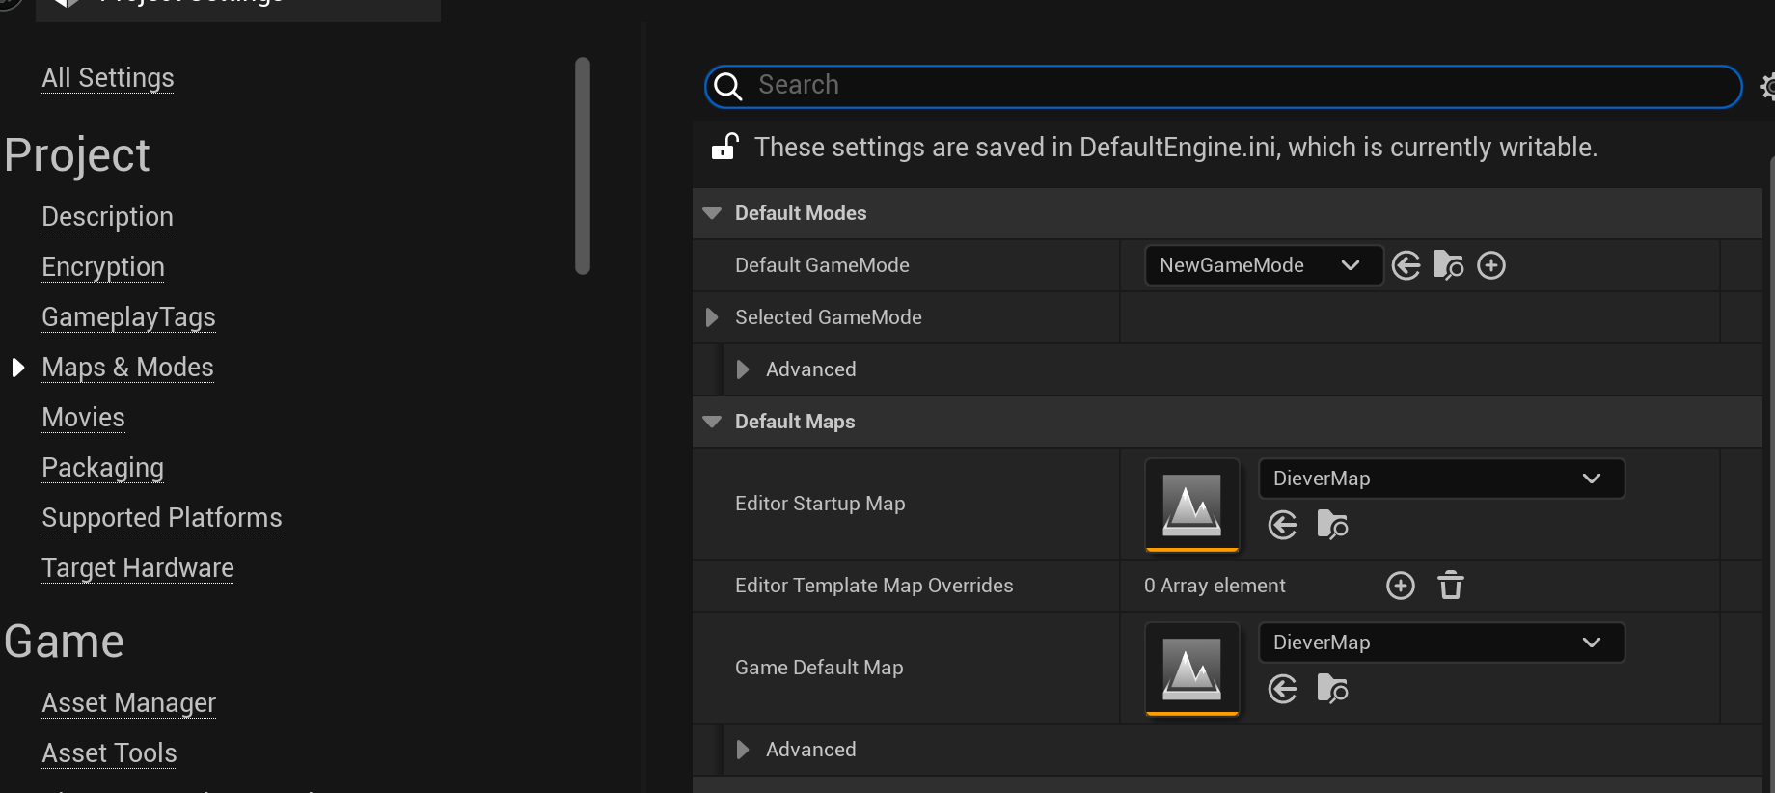Open Description settings

click(x=107, y=217)
